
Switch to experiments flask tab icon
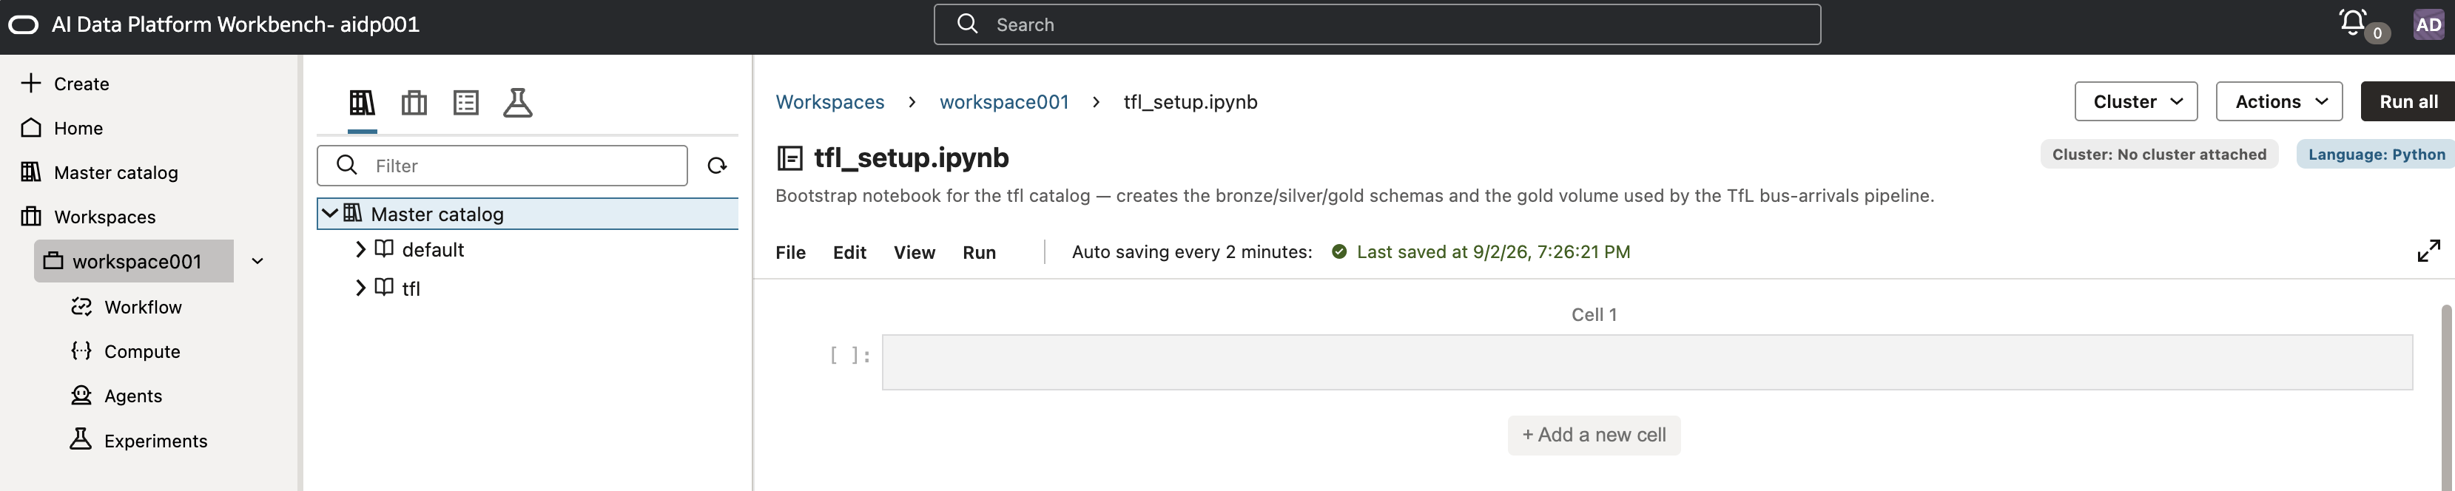click(x=517, y=102)
